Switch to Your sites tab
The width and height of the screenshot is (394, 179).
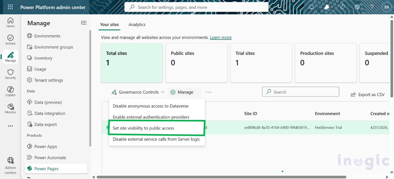[109, 24]
